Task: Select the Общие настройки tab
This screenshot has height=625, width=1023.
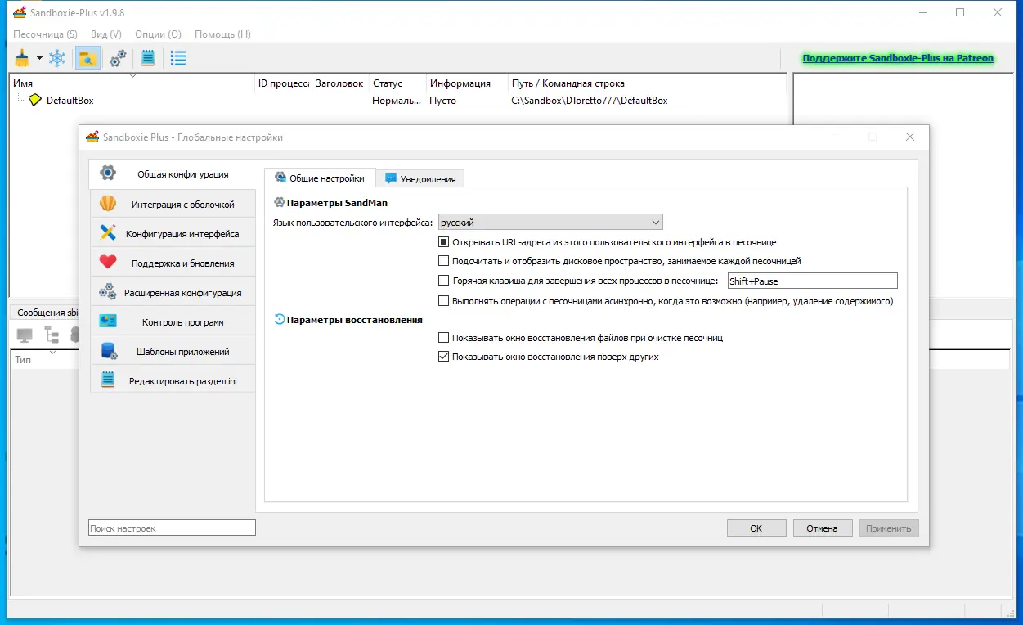Action: (x=320, y=178)
